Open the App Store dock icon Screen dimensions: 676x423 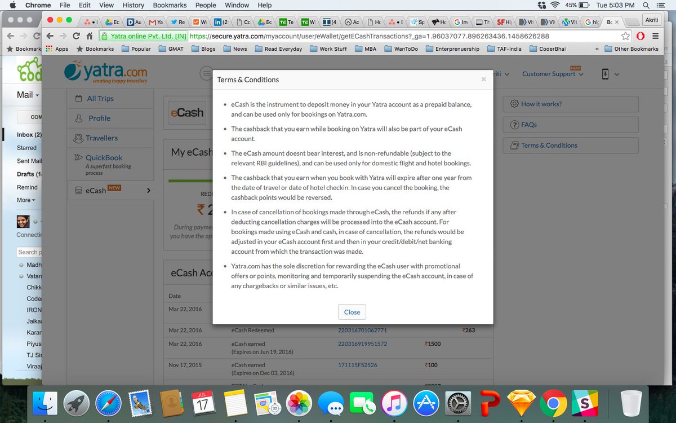point(426,403)
